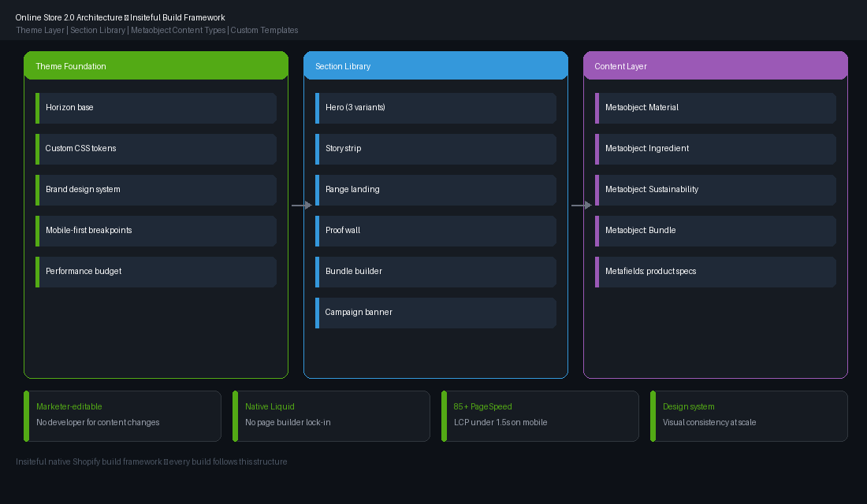Screen dimensions: 867x504
Task: Select the Performance budget item
Action: point(156,272)
